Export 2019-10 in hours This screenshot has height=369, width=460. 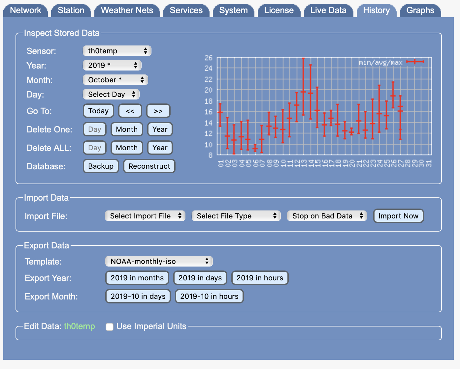click(x=209, y=297)
